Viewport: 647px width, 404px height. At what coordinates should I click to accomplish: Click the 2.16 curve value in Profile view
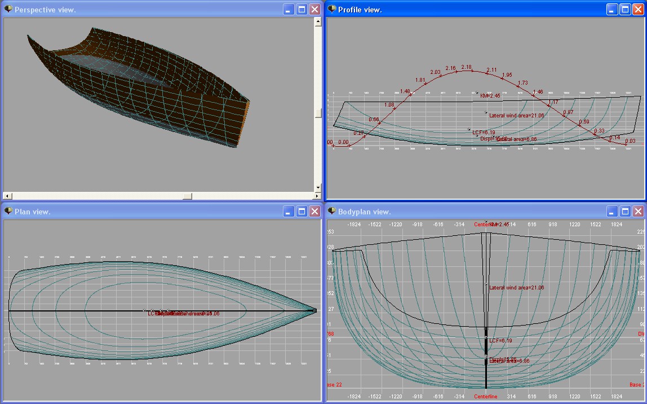[451, 68]
